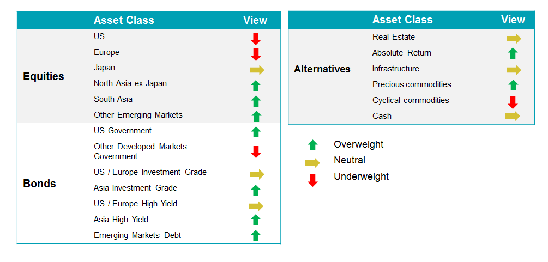Select the Bonds category label

tap(39, 184)
